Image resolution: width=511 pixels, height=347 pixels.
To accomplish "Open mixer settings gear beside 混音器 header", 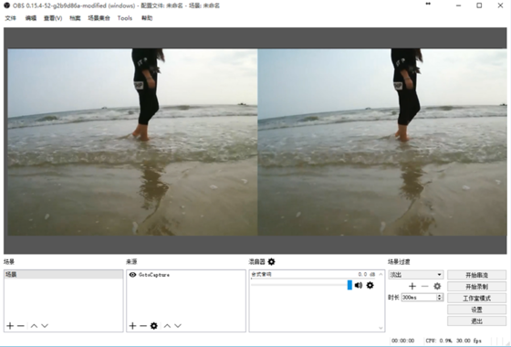I will click(271, 261).
